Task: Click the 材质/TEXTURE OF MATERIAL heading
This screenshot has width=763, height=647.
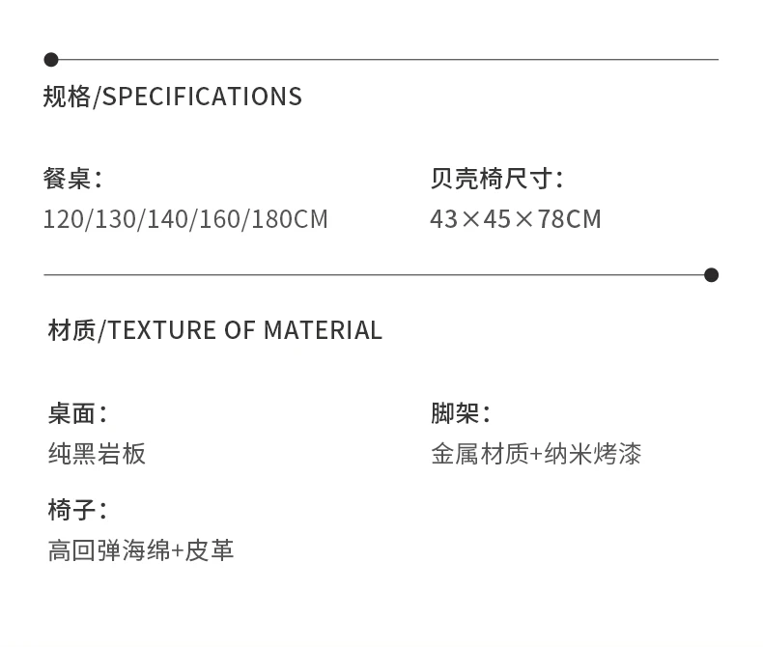Action: click(x=215, y=330)
